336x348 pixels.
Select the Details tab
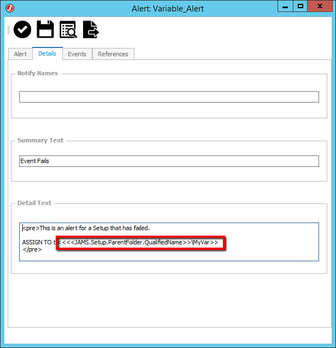48,53
